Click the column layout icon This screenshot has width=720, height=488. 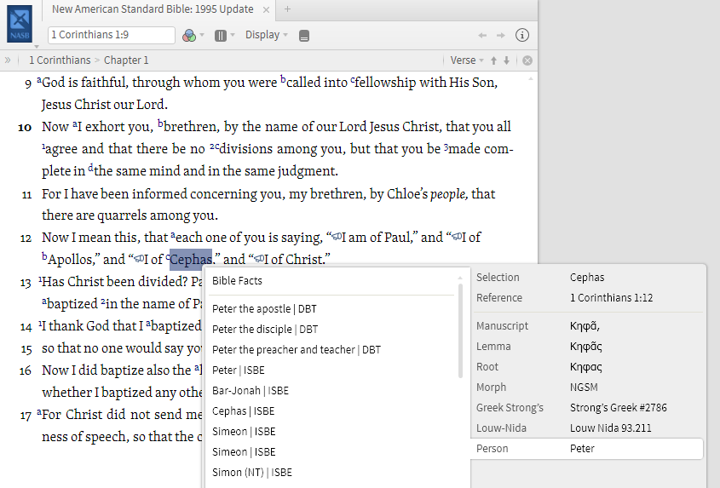click(x=221, y=36)
